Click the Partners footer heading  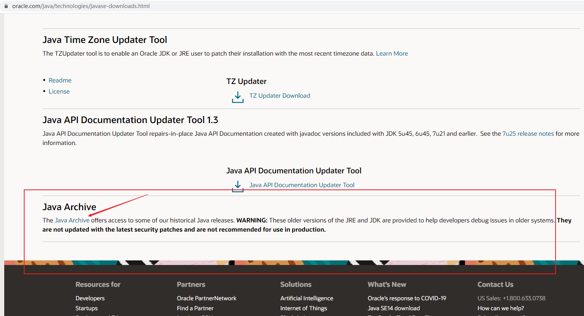pyautogui.click(x=191, y=285)
